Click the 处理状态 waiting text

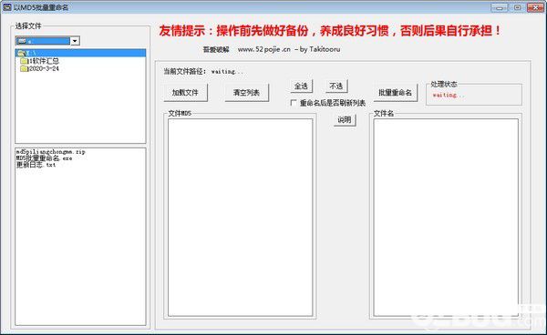449,95
